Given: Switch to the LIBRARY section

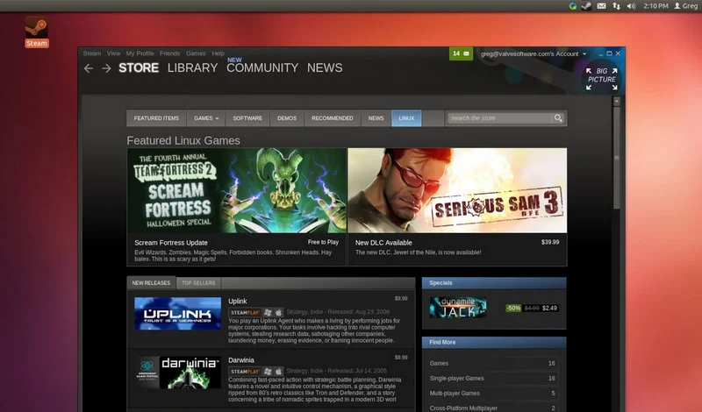Looking at the screenshot, I should point(192,68).
